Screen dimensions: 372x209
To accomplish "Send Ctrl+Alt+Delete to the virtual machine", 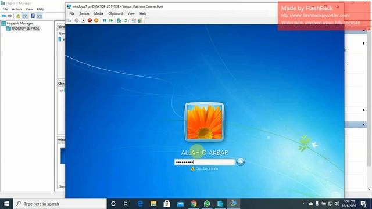I will (x=69, y=21).
